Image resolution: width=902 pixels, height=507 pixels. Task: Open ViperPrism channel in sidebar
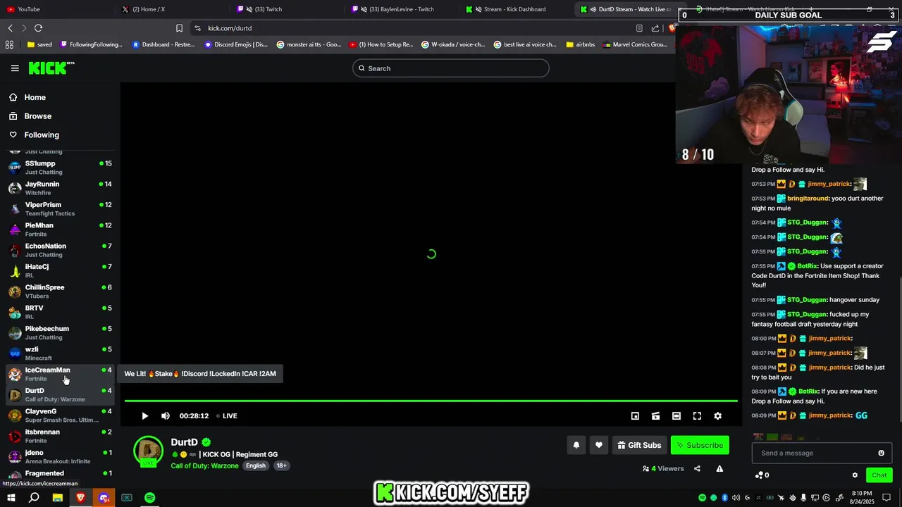[60, 208]
